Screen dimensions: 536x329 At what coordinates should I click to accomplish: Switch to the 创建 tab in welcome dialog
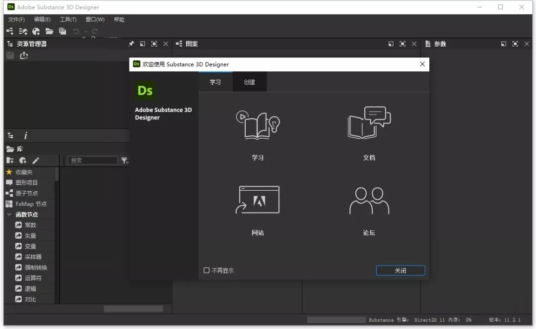(250, 82)
